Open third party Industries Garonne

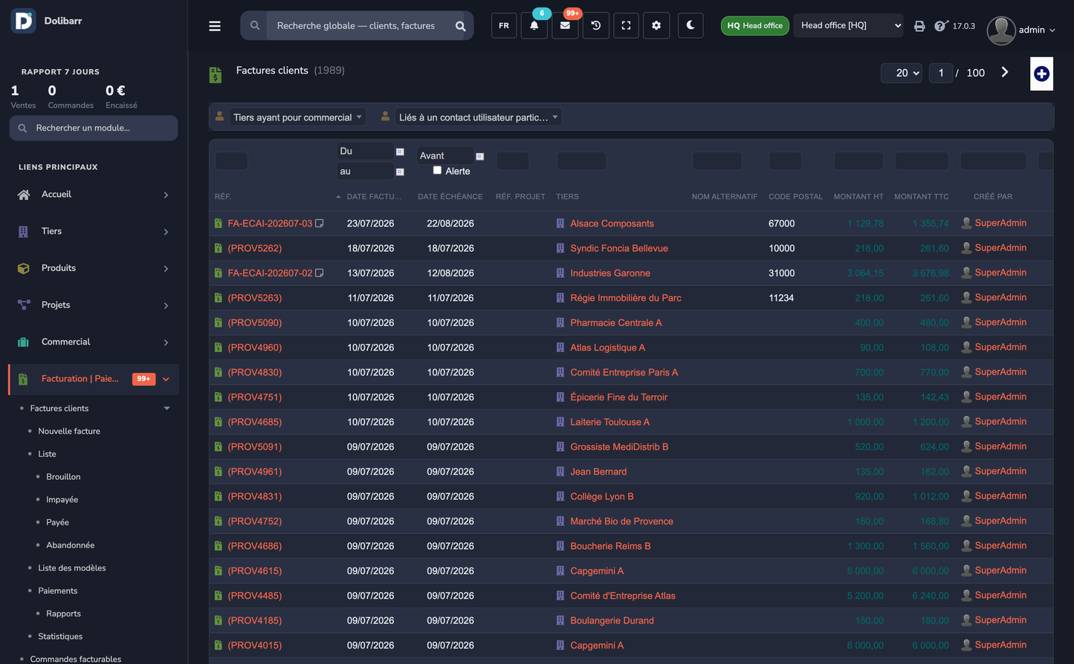610,273
